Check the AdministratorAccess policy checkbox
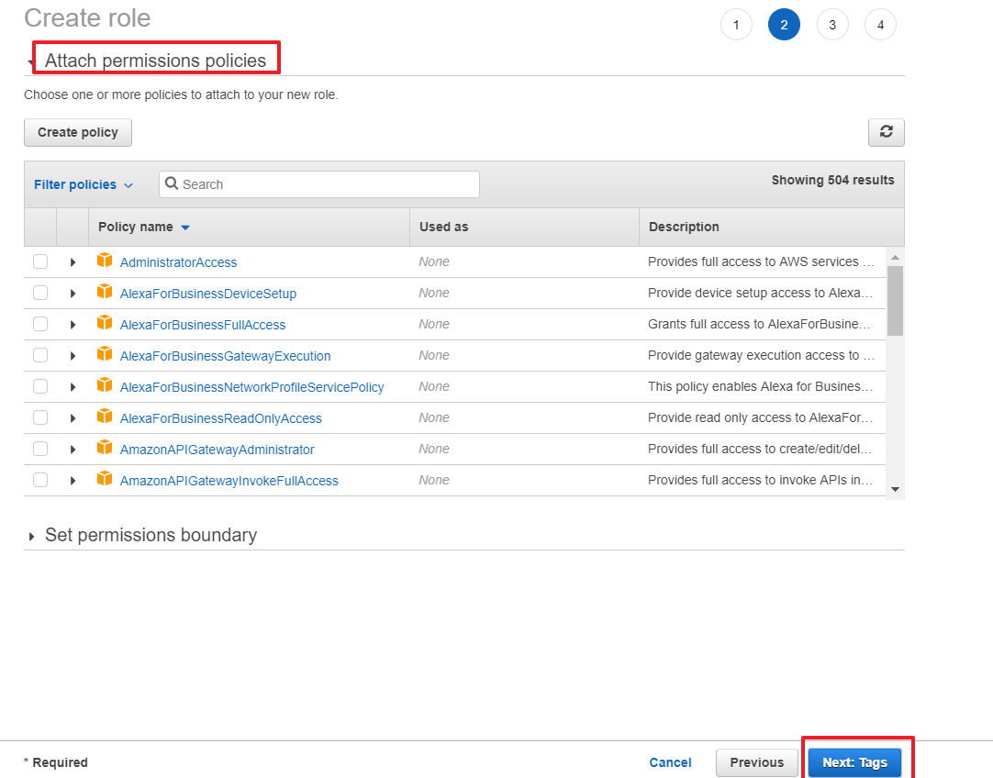This screenshot has height=778, width=993. coord(40,261)
